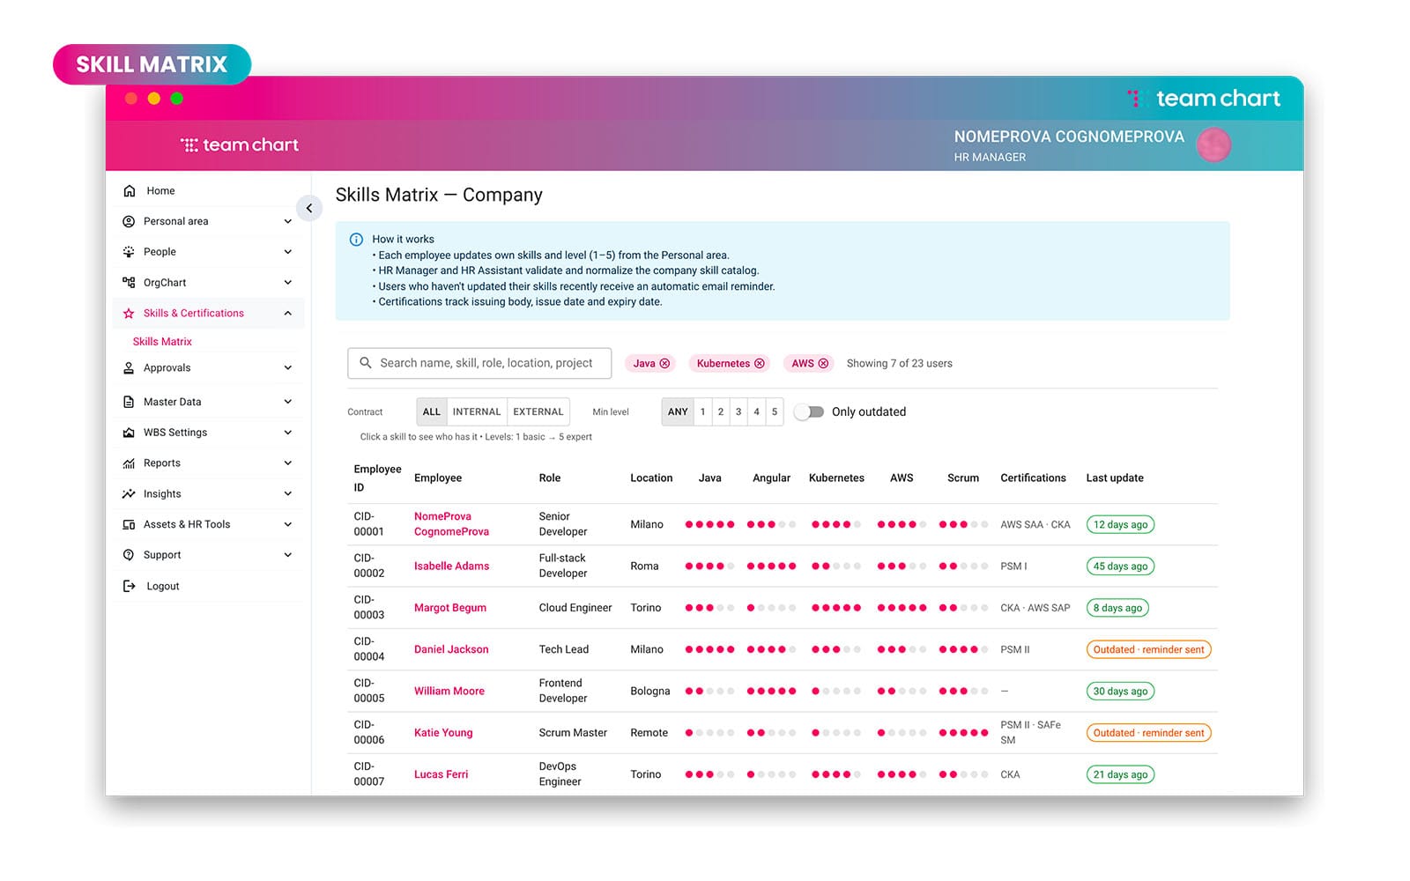Select EXTERNAL contract filter
The height and width of the screenshot is (881, 1410).
538,411
